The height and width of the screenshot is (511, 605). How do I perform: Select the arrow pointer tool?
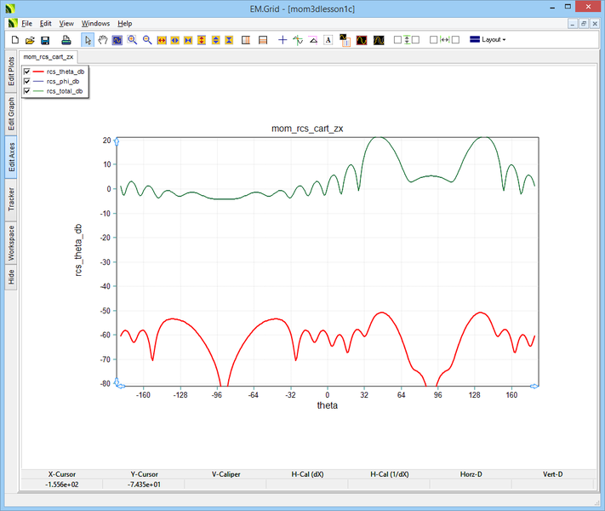pyautogui.click(x=88, y=40)
